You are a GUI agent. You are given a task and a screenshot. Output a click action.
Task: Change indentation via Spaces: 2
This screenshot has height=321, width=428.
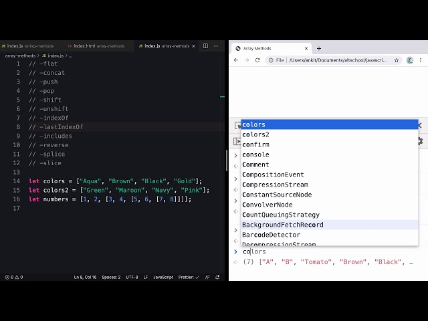[x=111, y=277]
